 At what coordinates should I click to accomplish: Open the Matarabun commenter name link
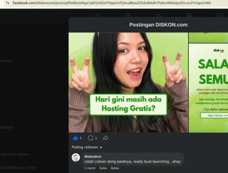point(93,157)
